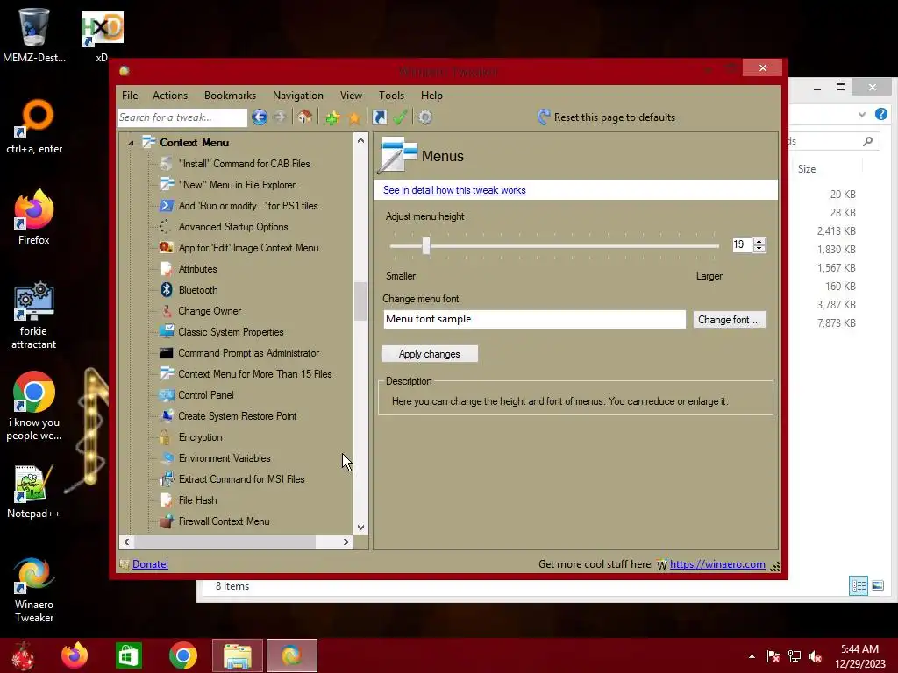Click the volume icon in system tray

816,656
